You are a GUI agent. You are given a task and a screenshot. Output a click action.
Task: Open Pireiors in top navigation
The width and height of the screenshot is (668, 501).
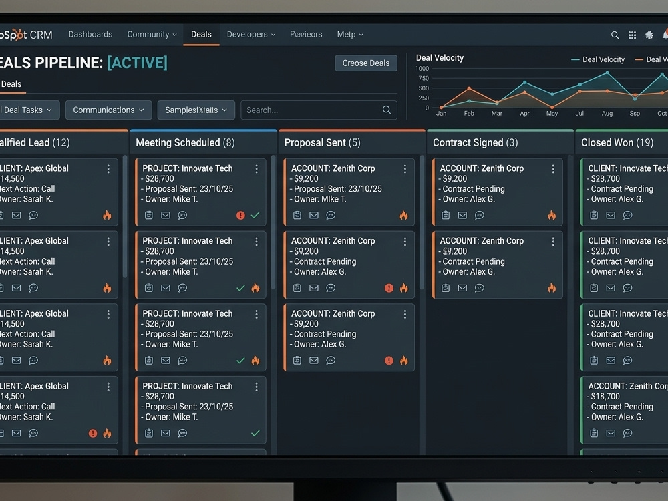306,35
